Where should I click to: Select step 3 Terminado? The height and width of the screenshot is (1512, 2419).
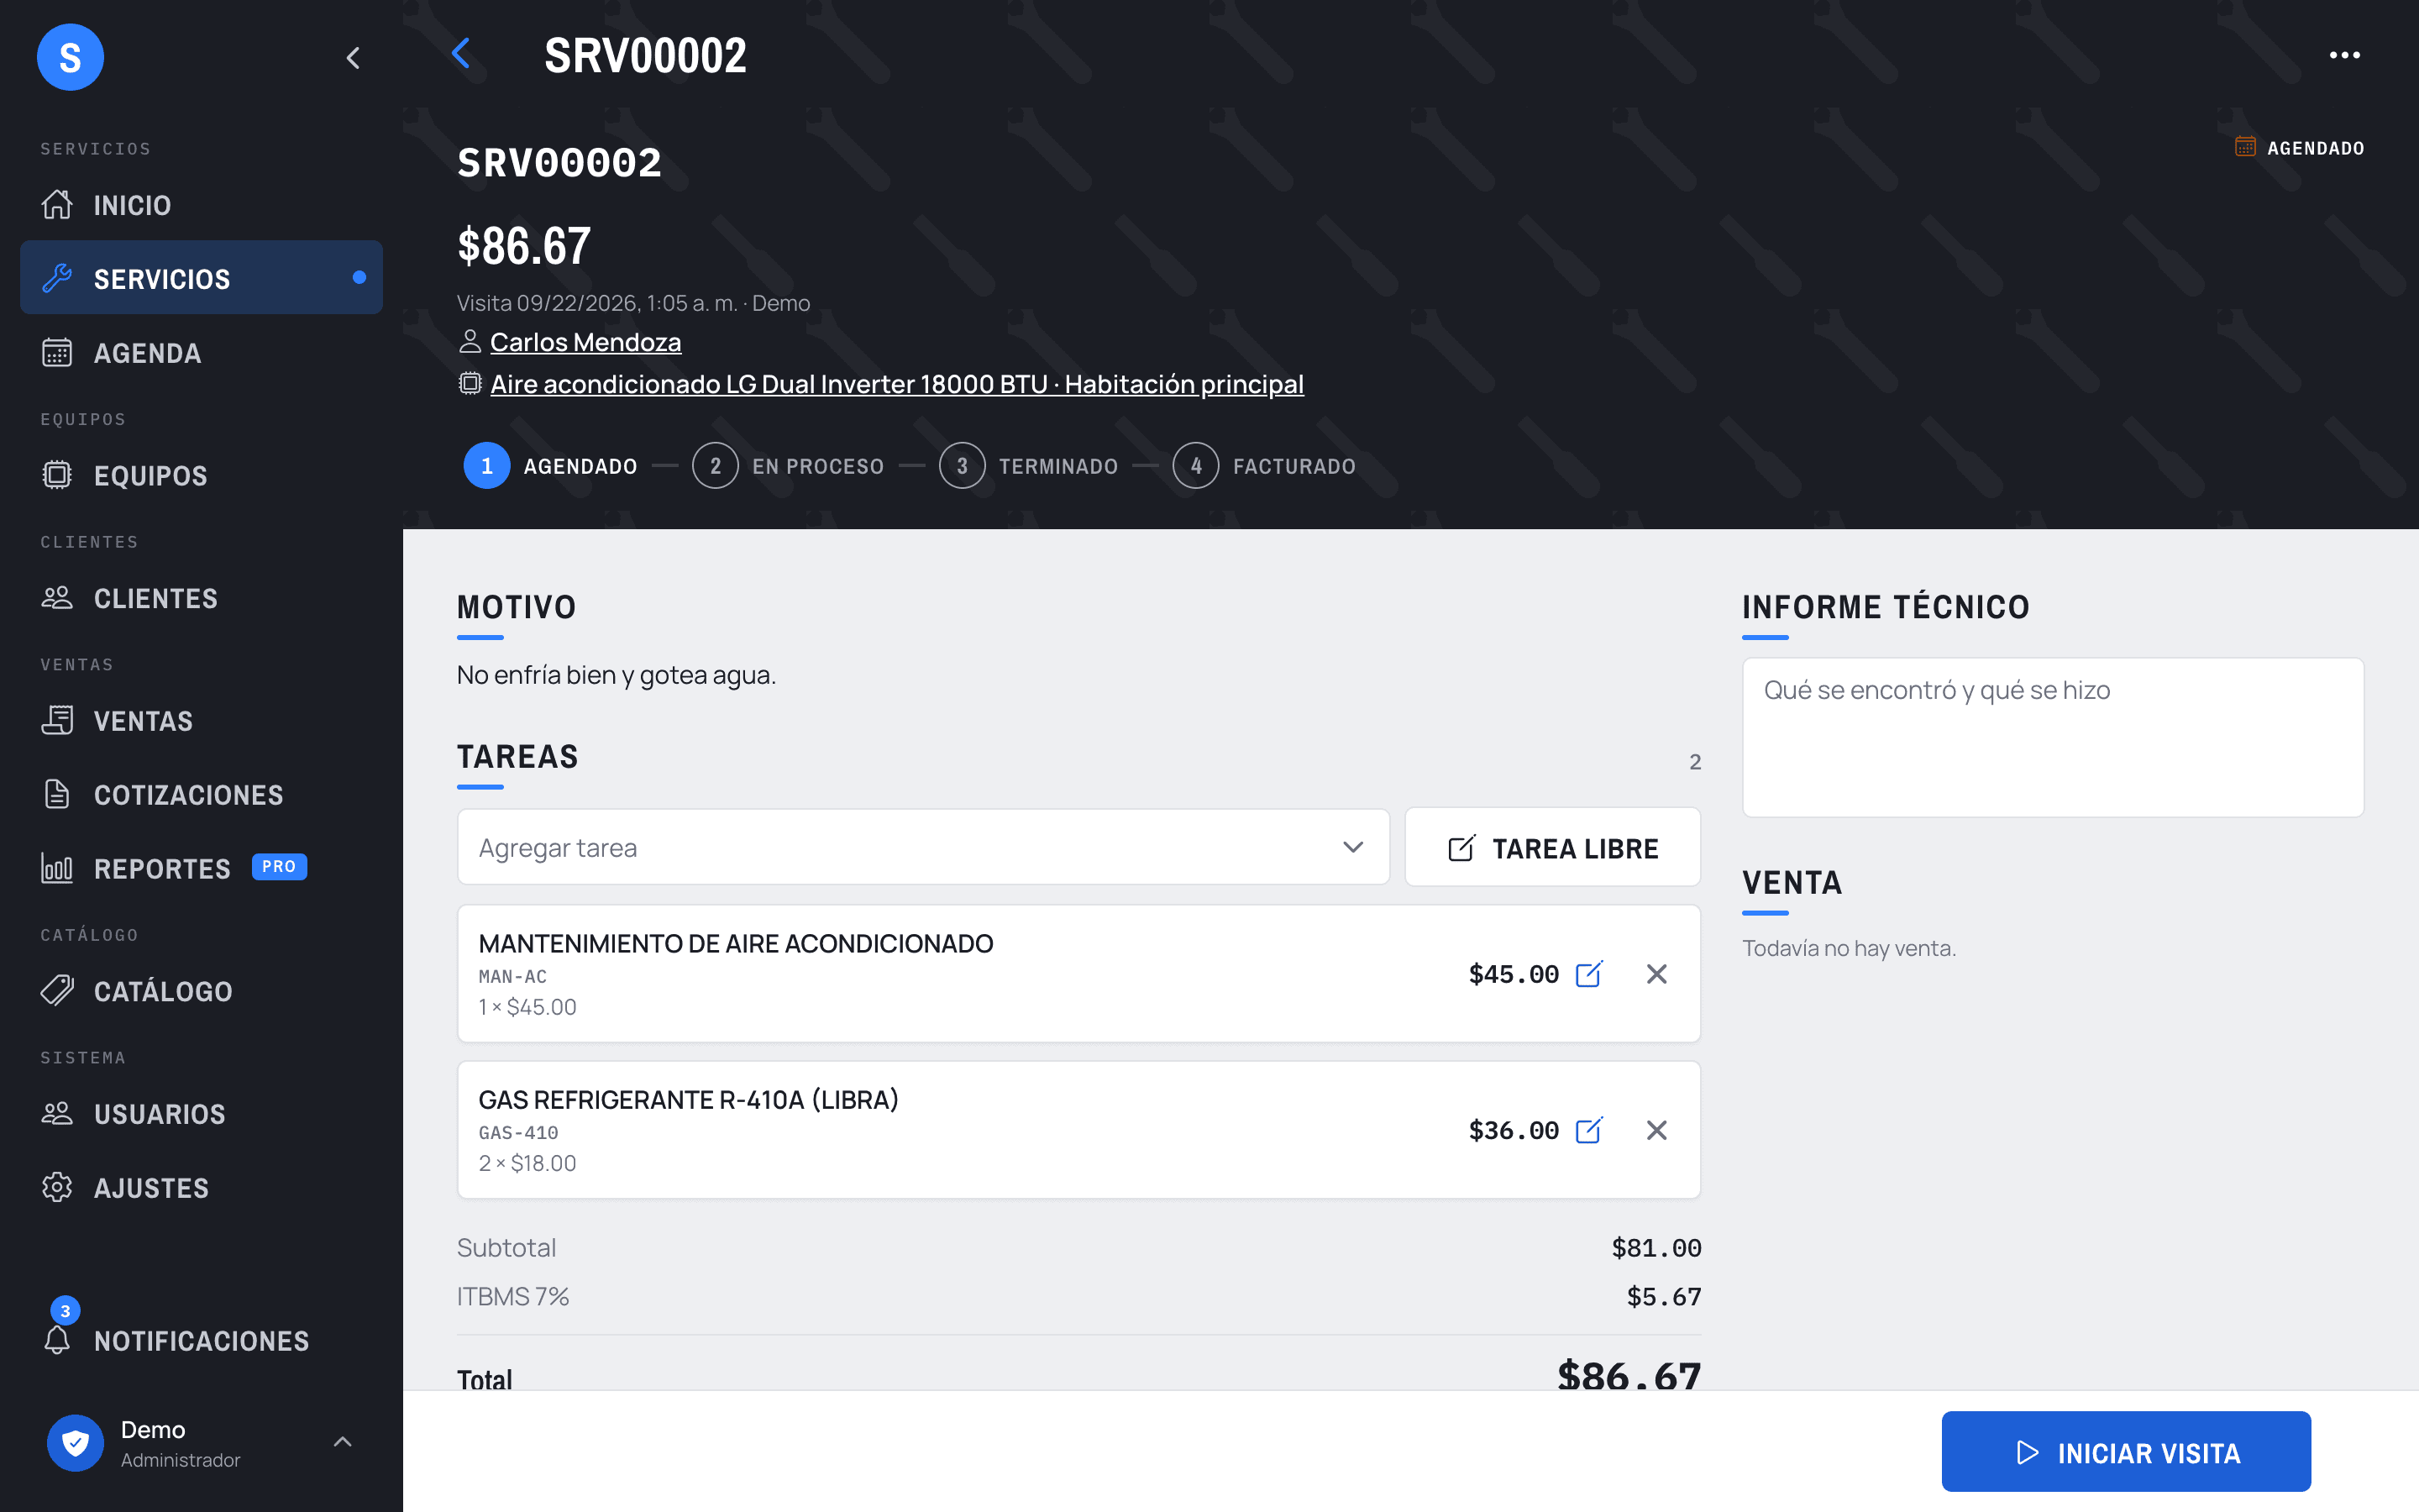[1029, 466]
